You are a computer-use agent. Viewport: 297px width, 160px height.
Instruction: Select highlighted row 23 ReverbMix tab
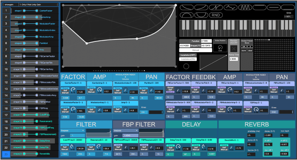click(6, 154)
